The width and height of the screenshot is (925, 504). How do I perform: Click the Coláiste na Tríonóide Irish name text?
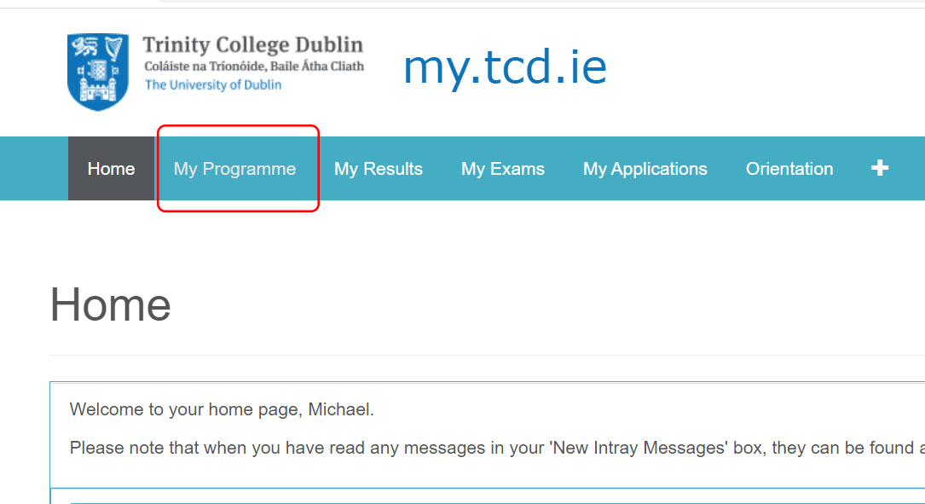tap(254, 67)
